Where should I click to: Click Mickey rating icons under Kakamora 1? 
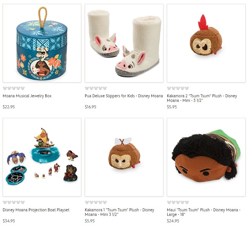[x=96, y=202]
